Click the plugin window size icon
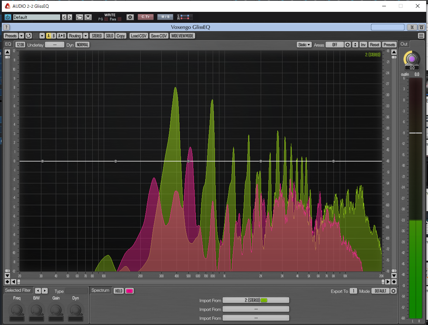 pyautogui.click(x=421, y=27)
